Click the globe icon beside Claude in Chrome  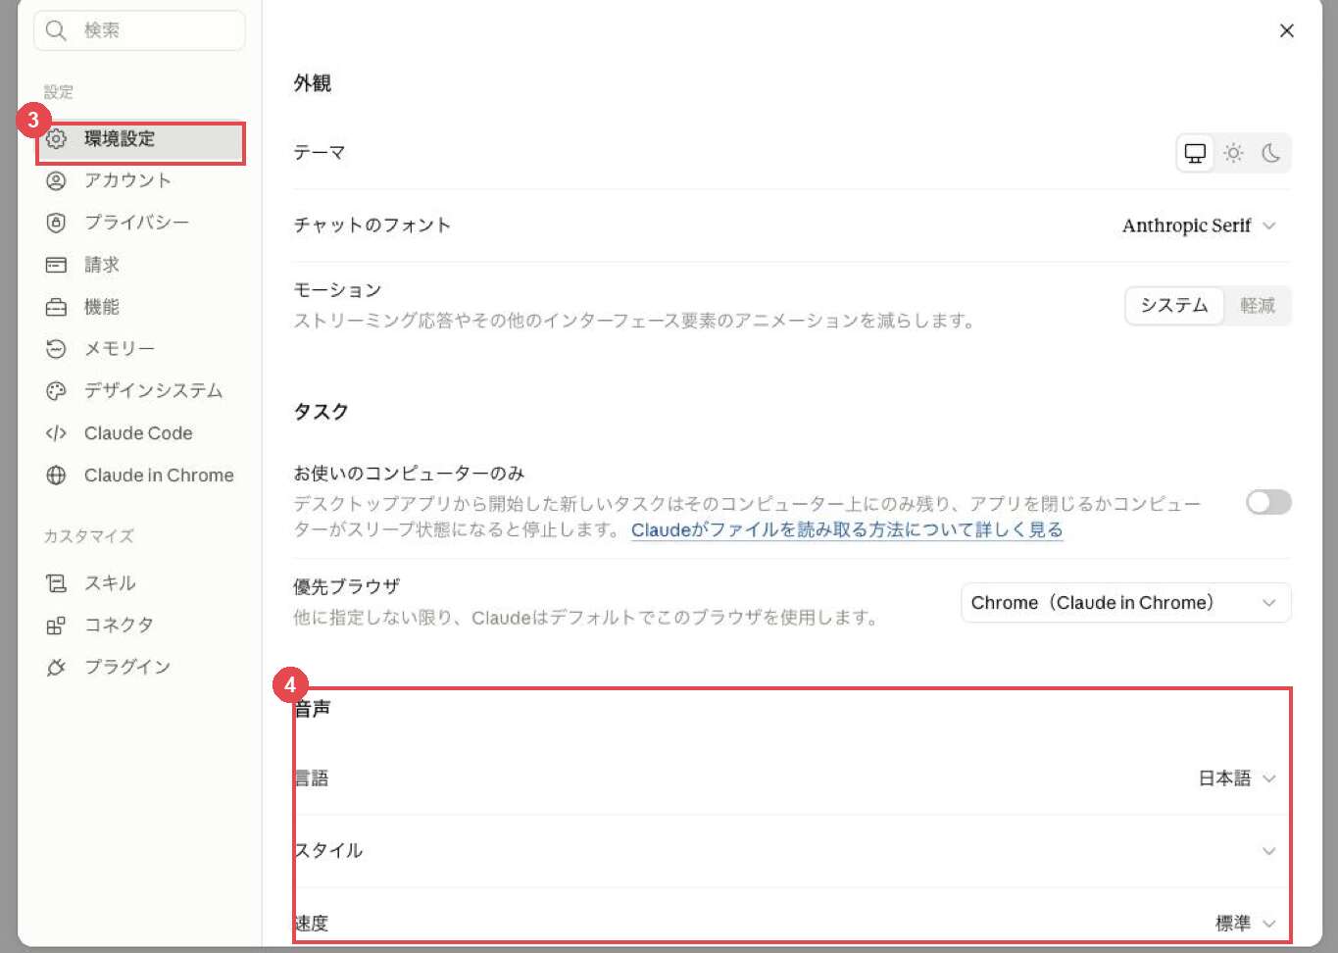(x=56, y=476)
